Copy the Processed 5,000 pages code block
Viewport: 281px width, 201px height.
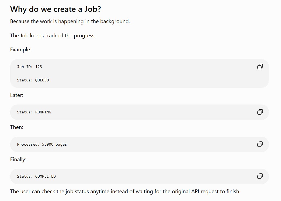click(260, 144)
